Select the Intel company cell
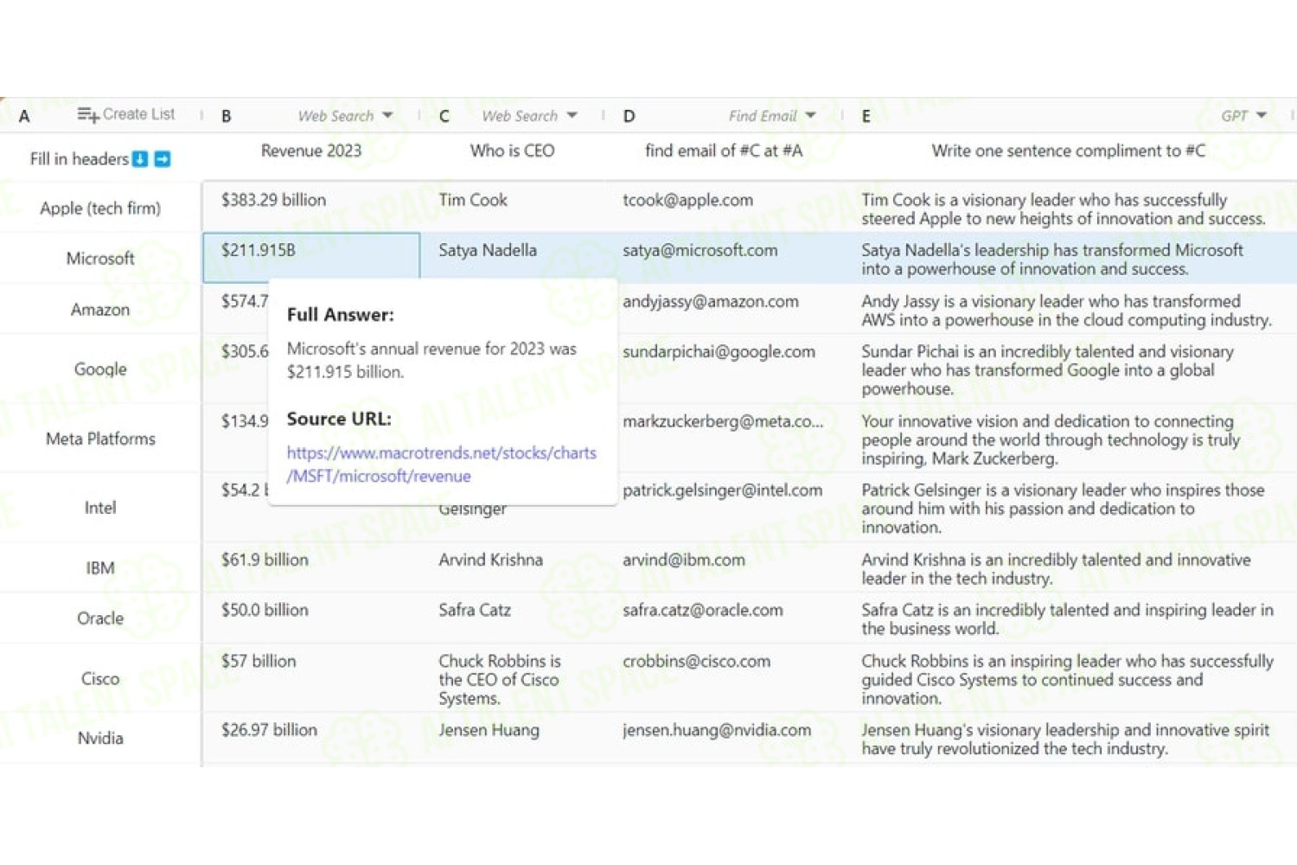Screen dimensions: 1297x865 (x=100, y=508)
